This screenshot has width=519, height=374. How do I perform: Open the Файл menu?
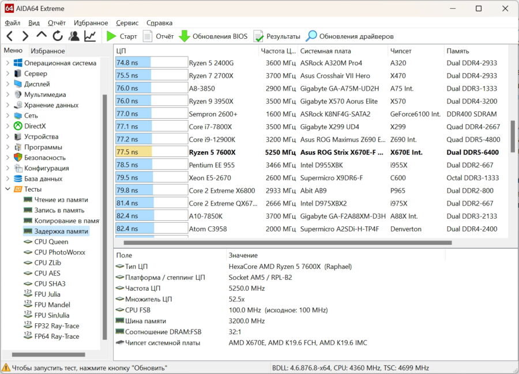(13, 23)
